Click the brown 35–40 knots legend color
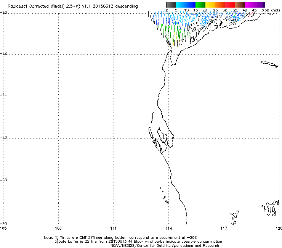 (240, 5)
